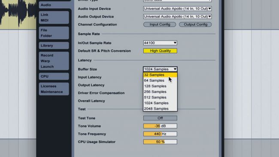The width and height of the screenshot is (279, 157).
Task: Open the File Folder preferences tab
Action: click(54, 33)
